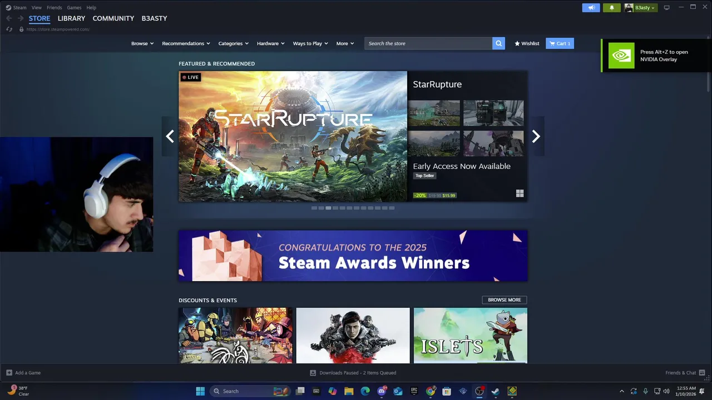Open the Friends menu

[55, 8]
